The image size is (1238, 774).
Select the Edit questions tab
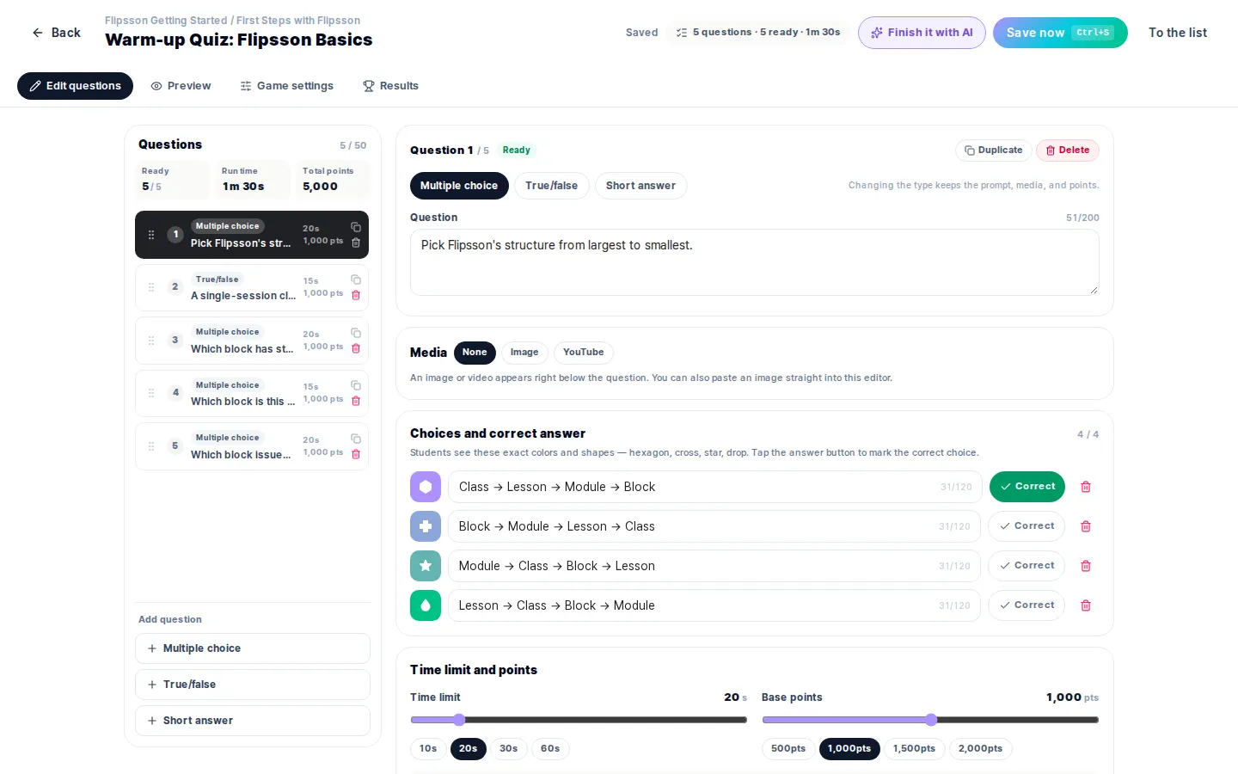pyautogui.click(x=75, y=86)
